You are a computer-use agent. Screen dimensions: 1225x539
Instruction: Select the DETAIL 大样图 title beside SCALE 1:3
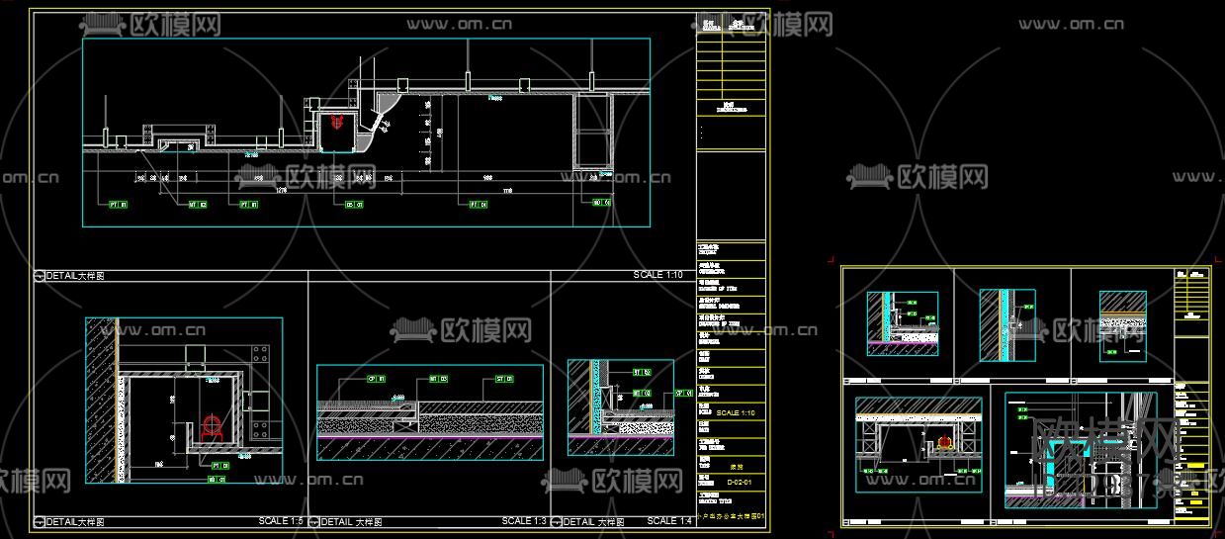tap(352, 522)
